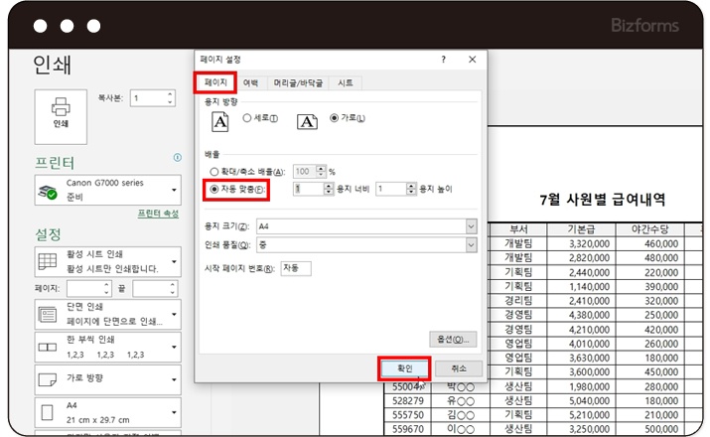This screenshot has height=437, width=710.
Task: Open the 인쇄 품질 dropdown
Action: click(x=471, y=246)
